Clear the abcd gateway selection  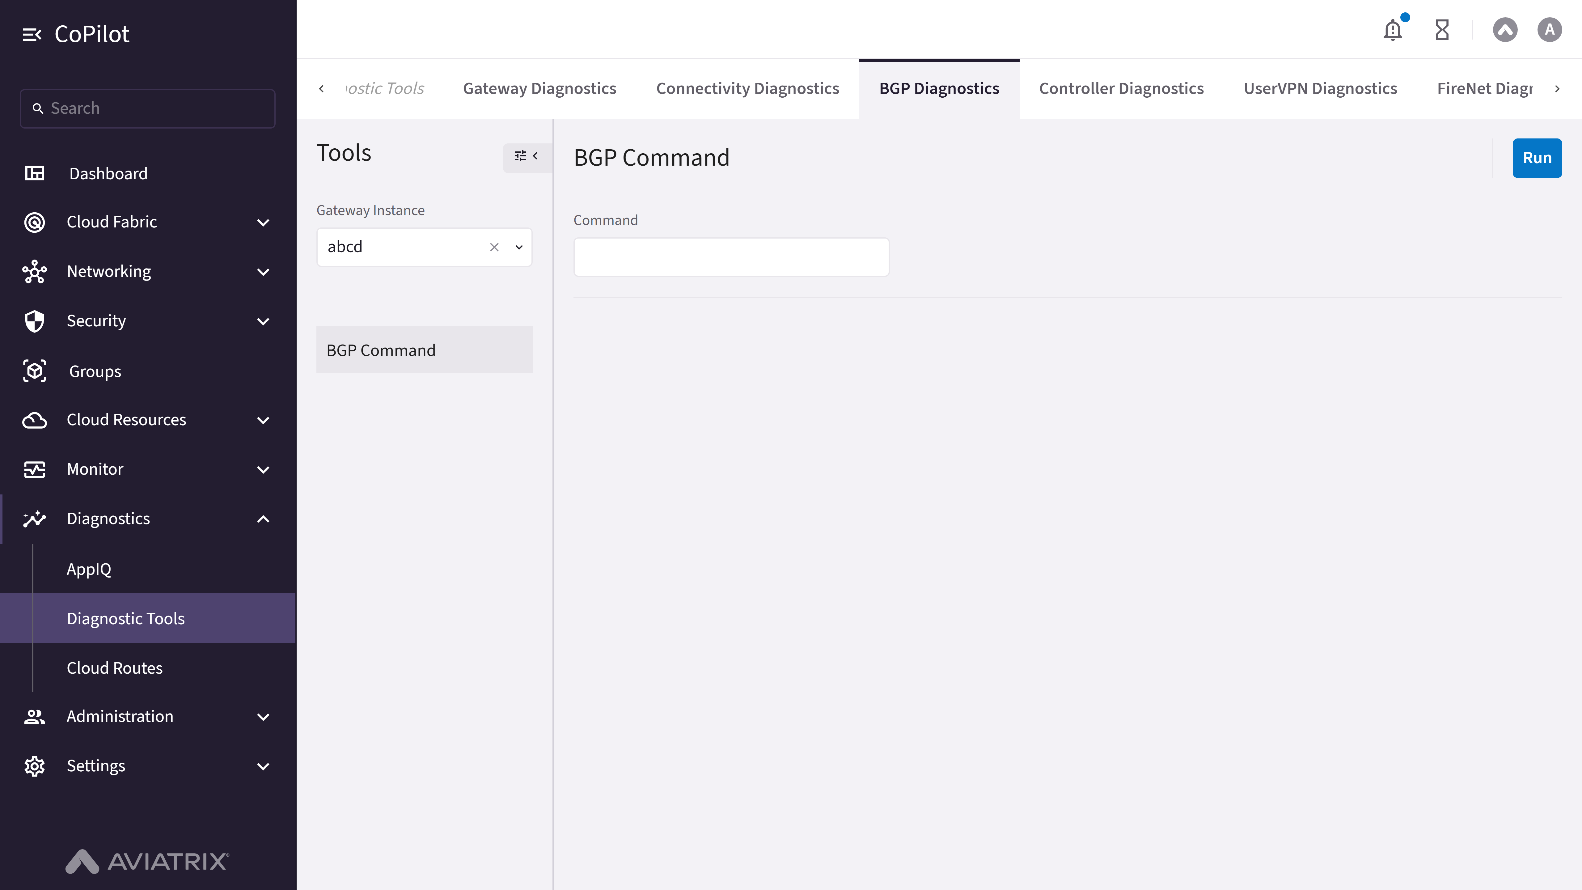[494, 247]
